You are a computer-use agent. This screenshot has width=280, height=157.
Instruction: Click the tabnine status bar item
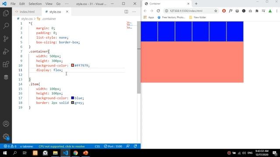[x=26, y=147]
